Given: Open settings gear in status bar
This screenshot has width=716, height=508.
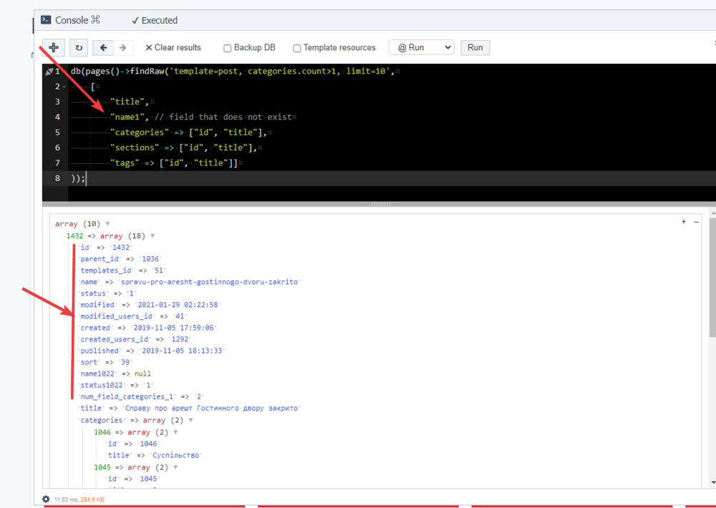Looking at the screenshot, I should [x=46, y=499].
